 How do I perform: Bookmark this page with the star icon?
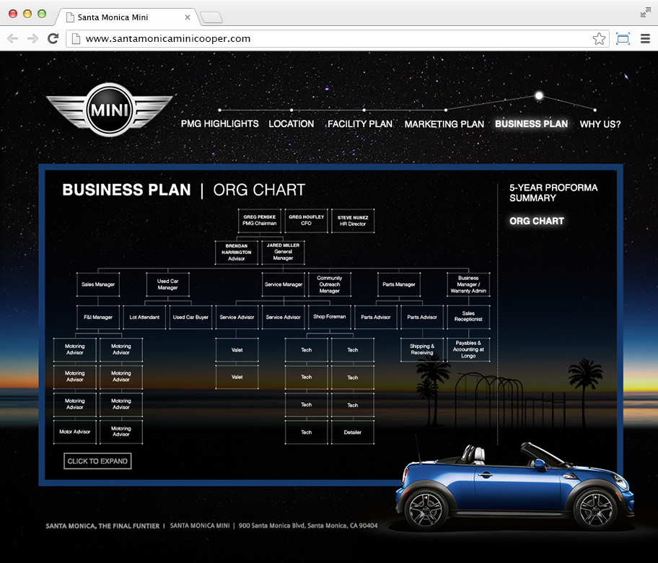(599, 39)
